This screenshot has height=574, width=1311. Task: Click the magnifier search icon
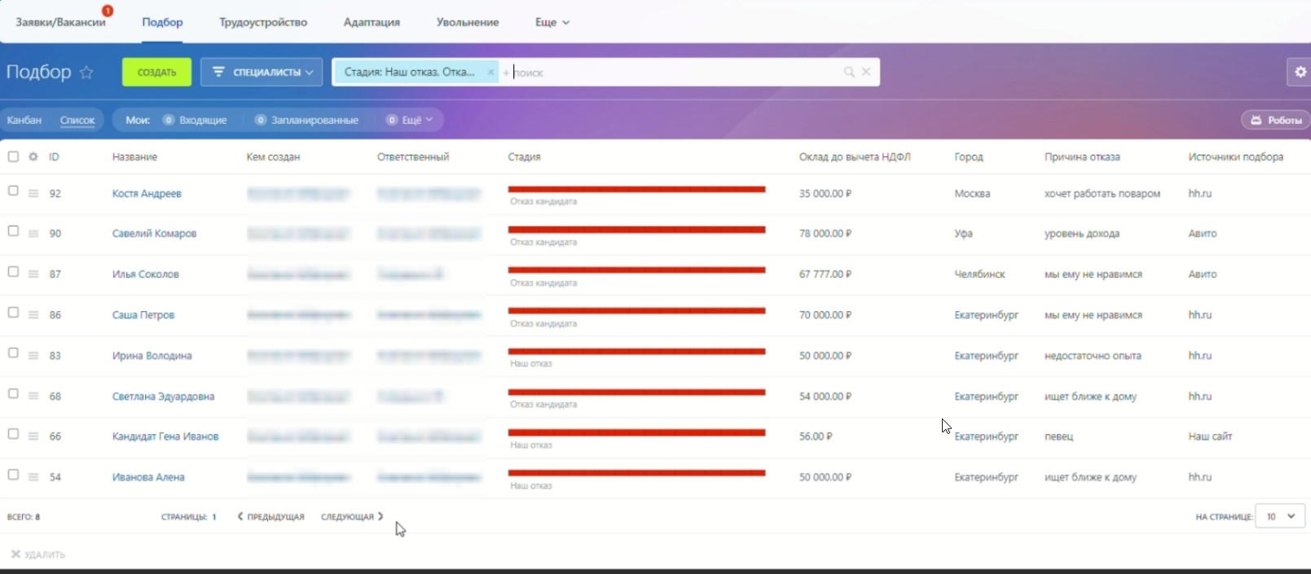pos(849,72)
